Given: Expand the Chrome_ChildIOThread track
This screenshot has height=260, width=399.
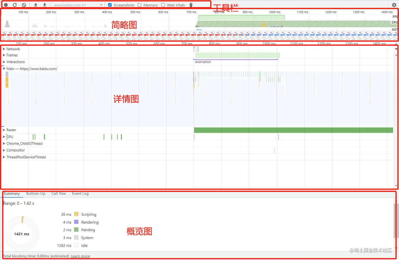Looking at the screenshot, I should [x=4, y=144].
